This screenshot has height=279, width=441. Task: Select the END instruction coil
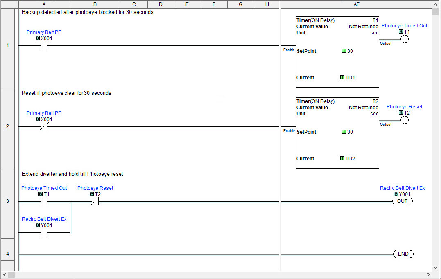(x=403, y=254)
